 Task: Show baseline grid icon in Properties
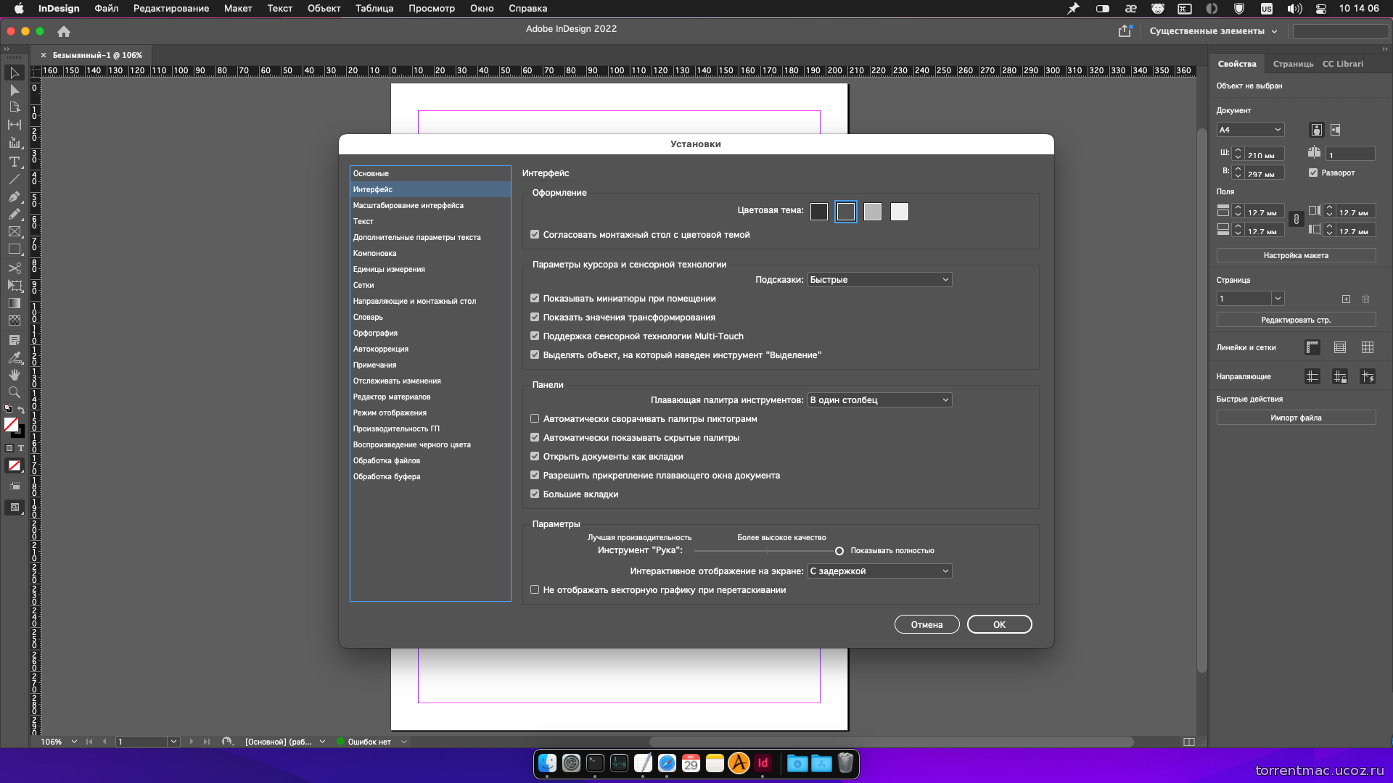[x=1340, y=347]
